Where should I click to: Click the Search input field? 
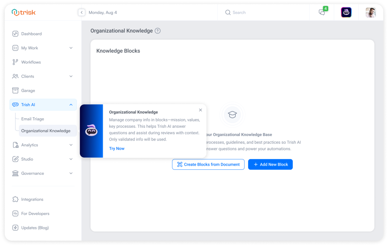pos(264,13)
